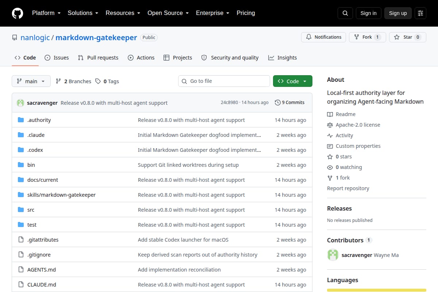Open the Pricing page

(x=246, y=13)
